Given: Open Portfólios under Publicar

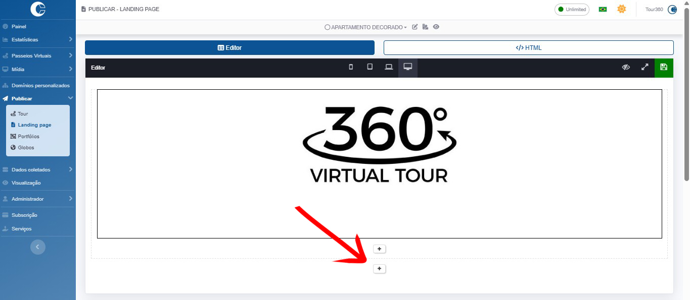Looking at the screenshot, I should point(28,136).
